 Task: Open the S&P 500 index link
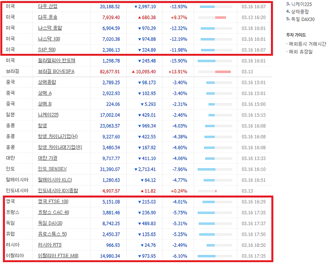pyautogui.click(x=47, y=50)
